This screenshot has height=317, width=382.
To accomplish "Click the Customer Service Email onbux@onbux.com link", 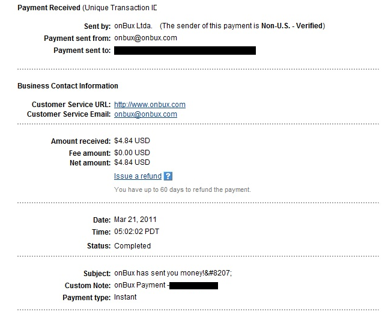I will (145, 114).
